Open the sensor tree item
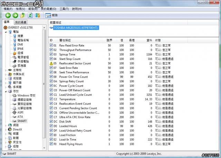This screenshot has height=158, width=221. point(21,66)
